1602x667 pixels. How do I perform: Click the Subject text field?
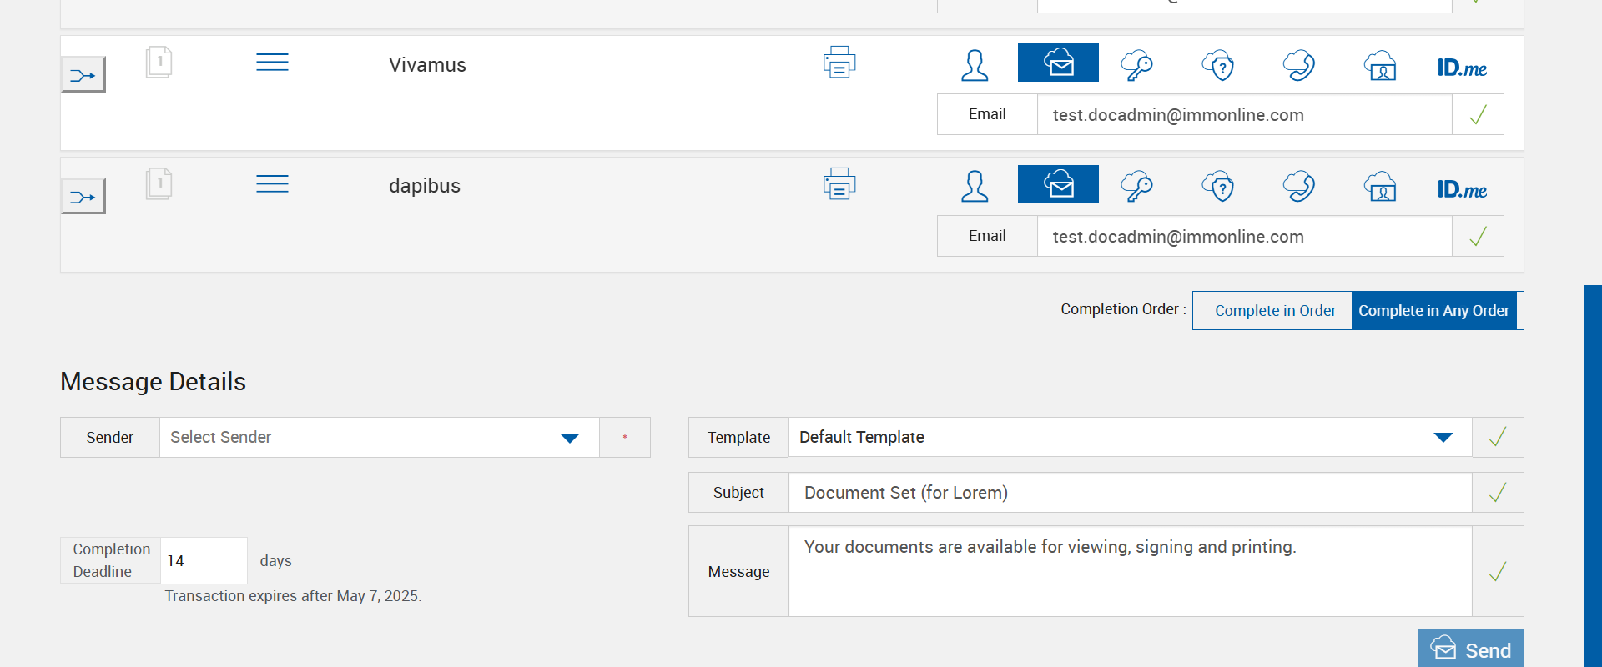tap(1130, 493)
